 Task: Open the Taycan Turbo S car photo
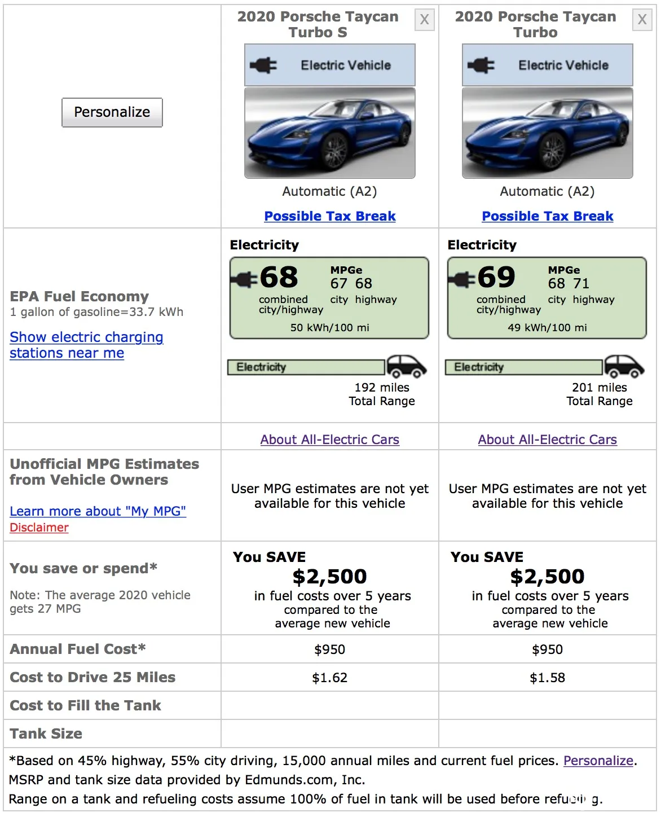click(x=330, y=133)
